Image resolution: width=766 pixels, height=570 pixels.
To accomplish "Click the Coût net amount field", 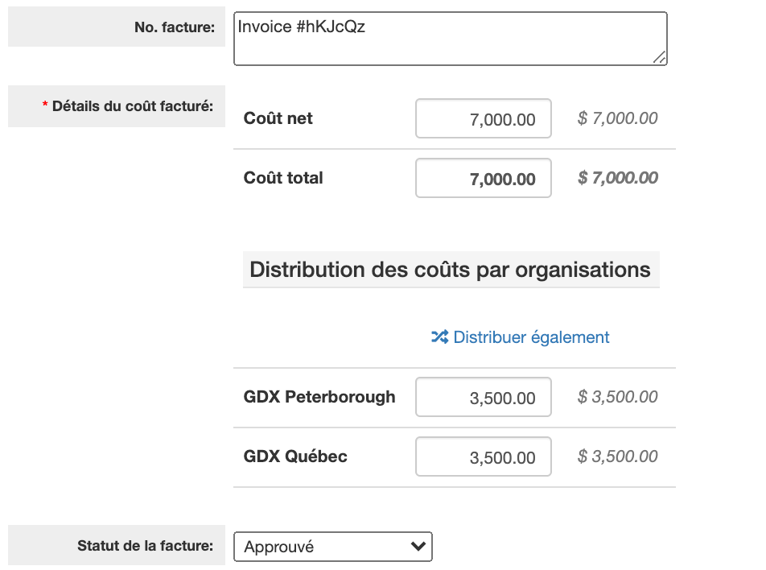I will pos(483,118).
